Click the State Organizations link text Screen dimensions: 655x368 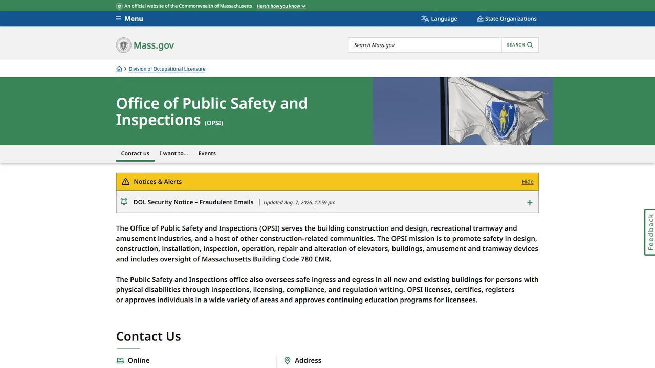point(511,19)
